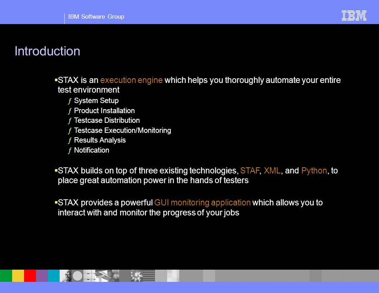Image resolution: width=379 pixels, height=293 pixels.
Task: Click the 'Introduction' slide title
Action: (x=47, y=51)
